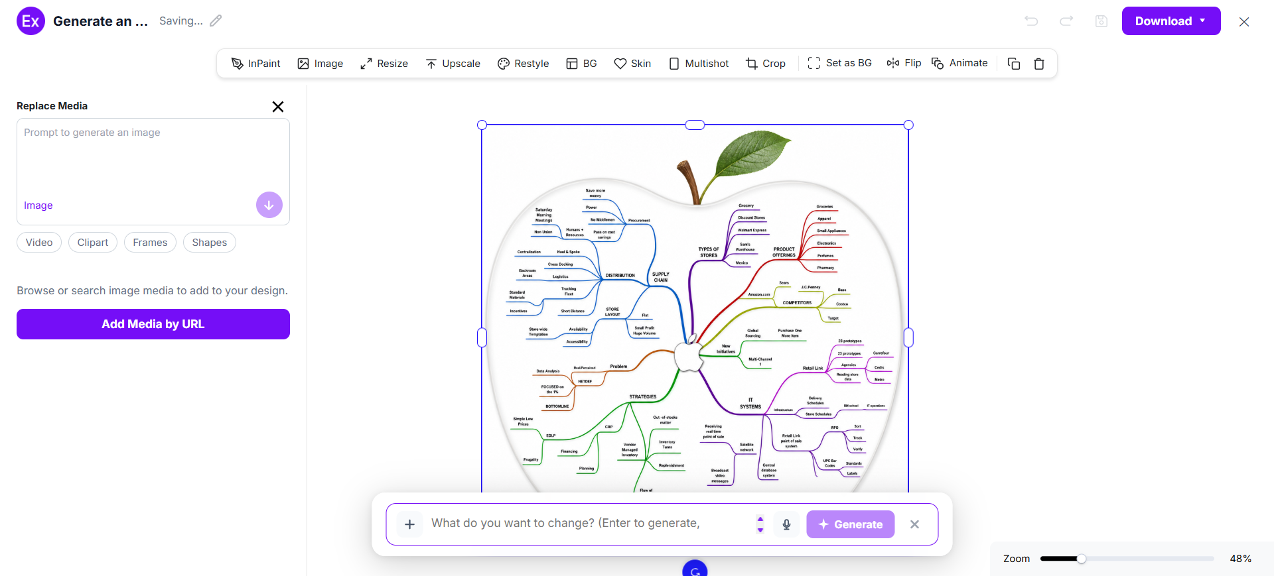Click the Generate button
1274x576 pixels.
point(851,524)
